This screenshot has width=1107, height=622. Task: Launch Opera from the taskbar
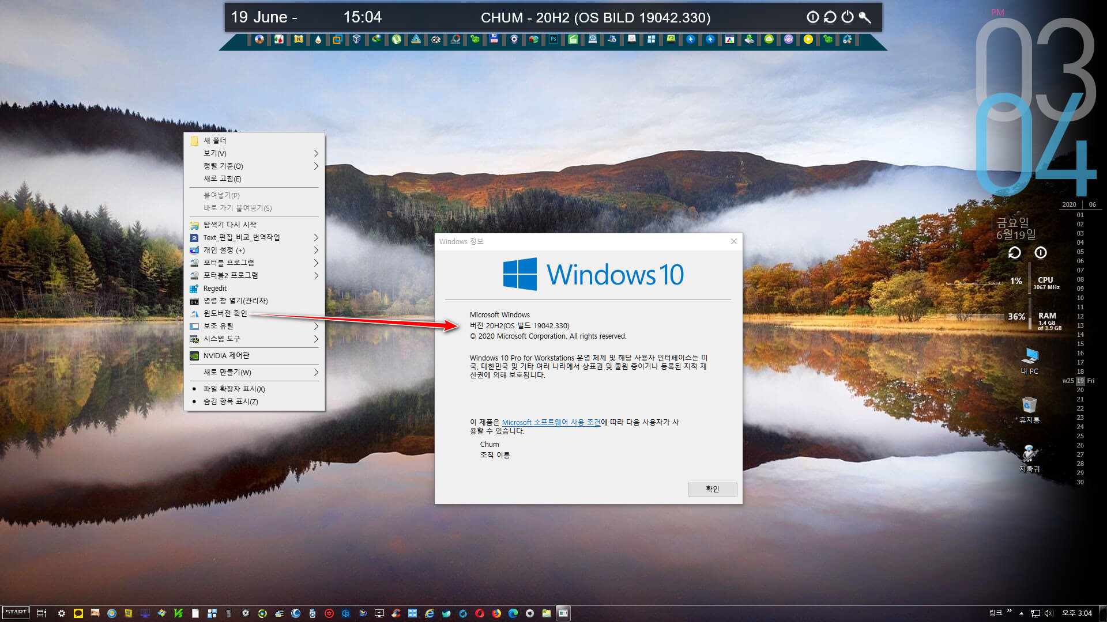click(480, 613)
